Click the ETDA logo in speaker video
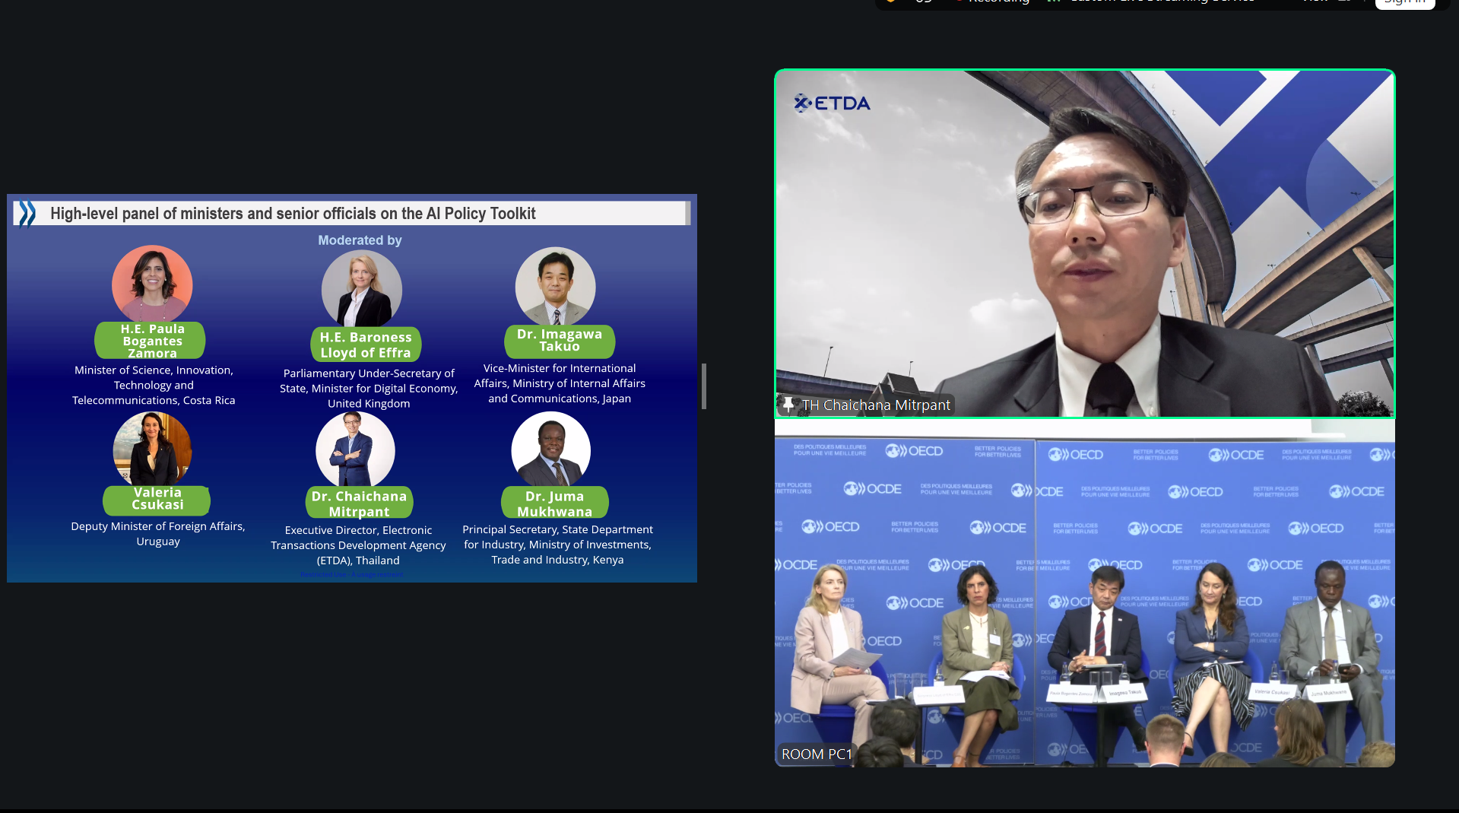Screen dimensions: 1459x813 (x=832, y=103)
